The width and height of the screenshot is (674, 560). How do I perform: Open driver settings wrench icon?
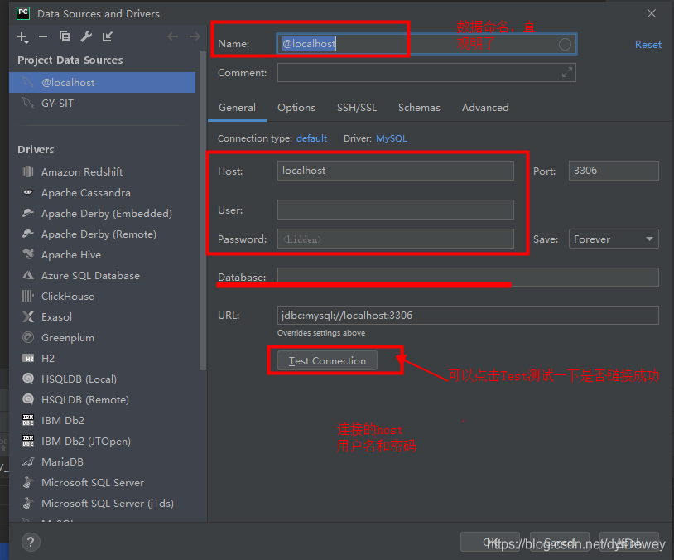click(86, 36)
